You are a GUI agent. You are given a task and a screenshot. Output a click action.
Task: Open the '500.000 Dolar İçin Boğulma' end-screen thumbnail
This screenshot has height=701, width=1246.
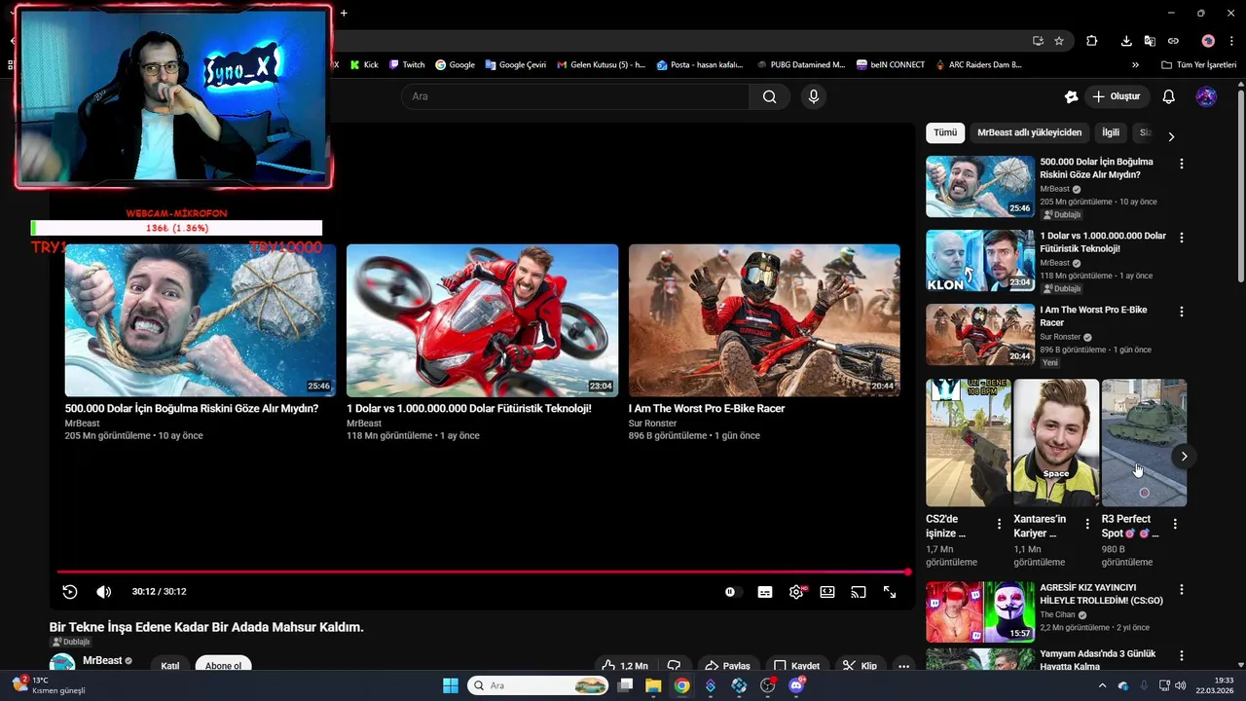coord(201,320)
